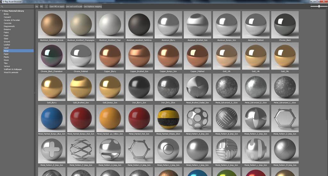Open the Diagrammatic category
The image size is (328, 176).
click(x=9, y=26)
